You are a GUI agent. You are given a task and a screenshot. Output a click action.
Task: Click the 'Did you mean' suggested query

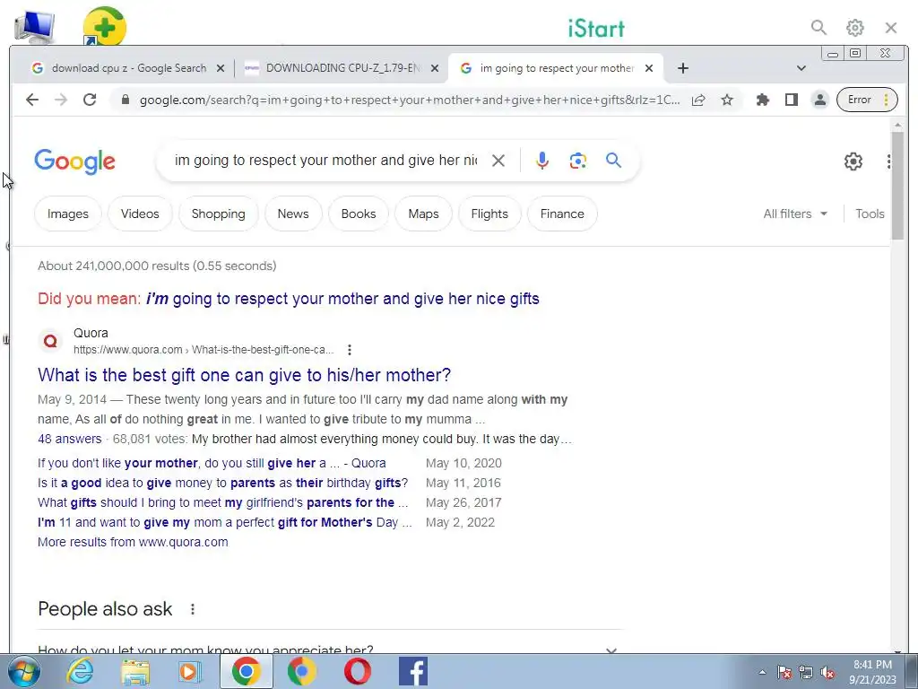pyautogui.click(x=342, y=299)
